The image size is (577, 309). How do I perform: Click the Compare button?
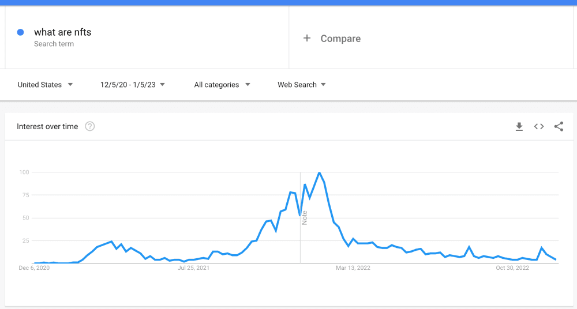(x=340, y=39)
